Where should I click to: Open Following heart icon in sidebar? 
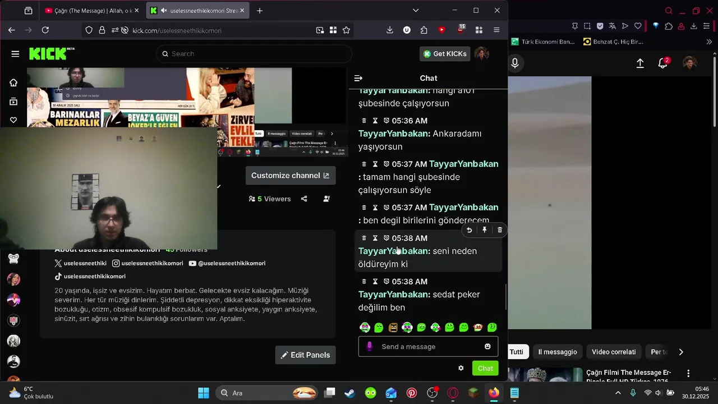tap(13, 120)
